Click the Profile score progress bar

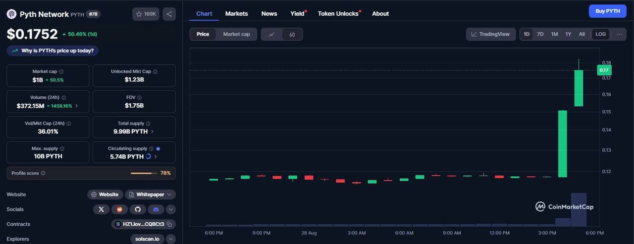[x=144, y=173]
